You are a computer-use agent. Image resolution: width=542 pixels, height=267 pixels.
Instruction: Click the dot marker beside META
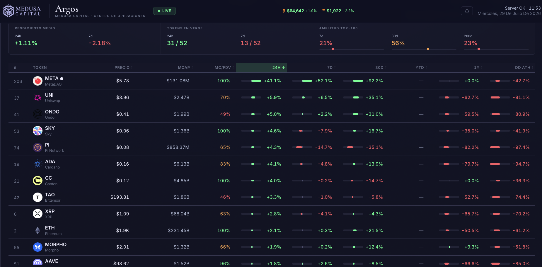(x=62, y=79)
